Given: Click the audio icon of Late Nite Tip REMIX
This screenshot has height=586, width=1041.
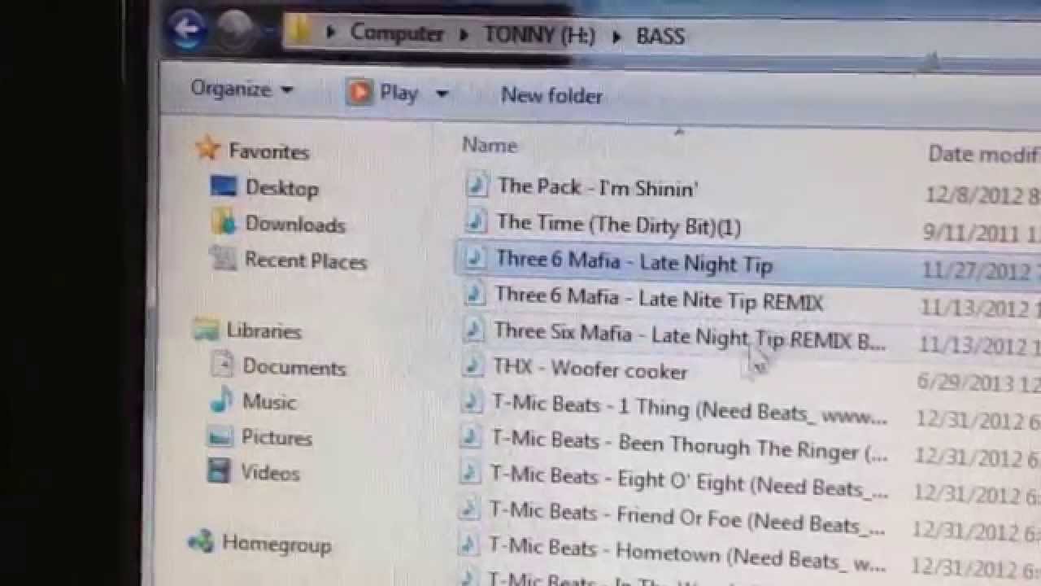Looking at the screenshot, I should 474,295.
